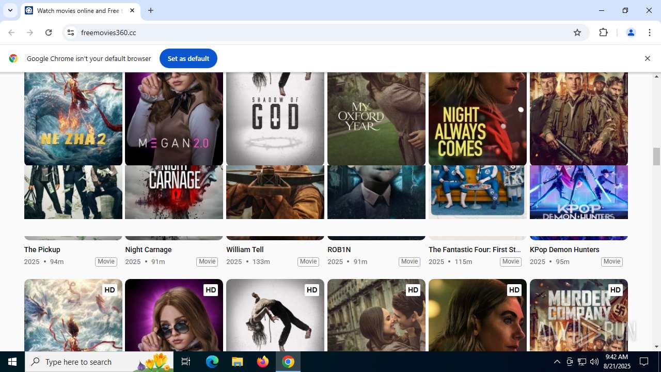Screen dimensions: 661x372
Task: Click the scrollbar up arrow
Action: click(656, 76)
